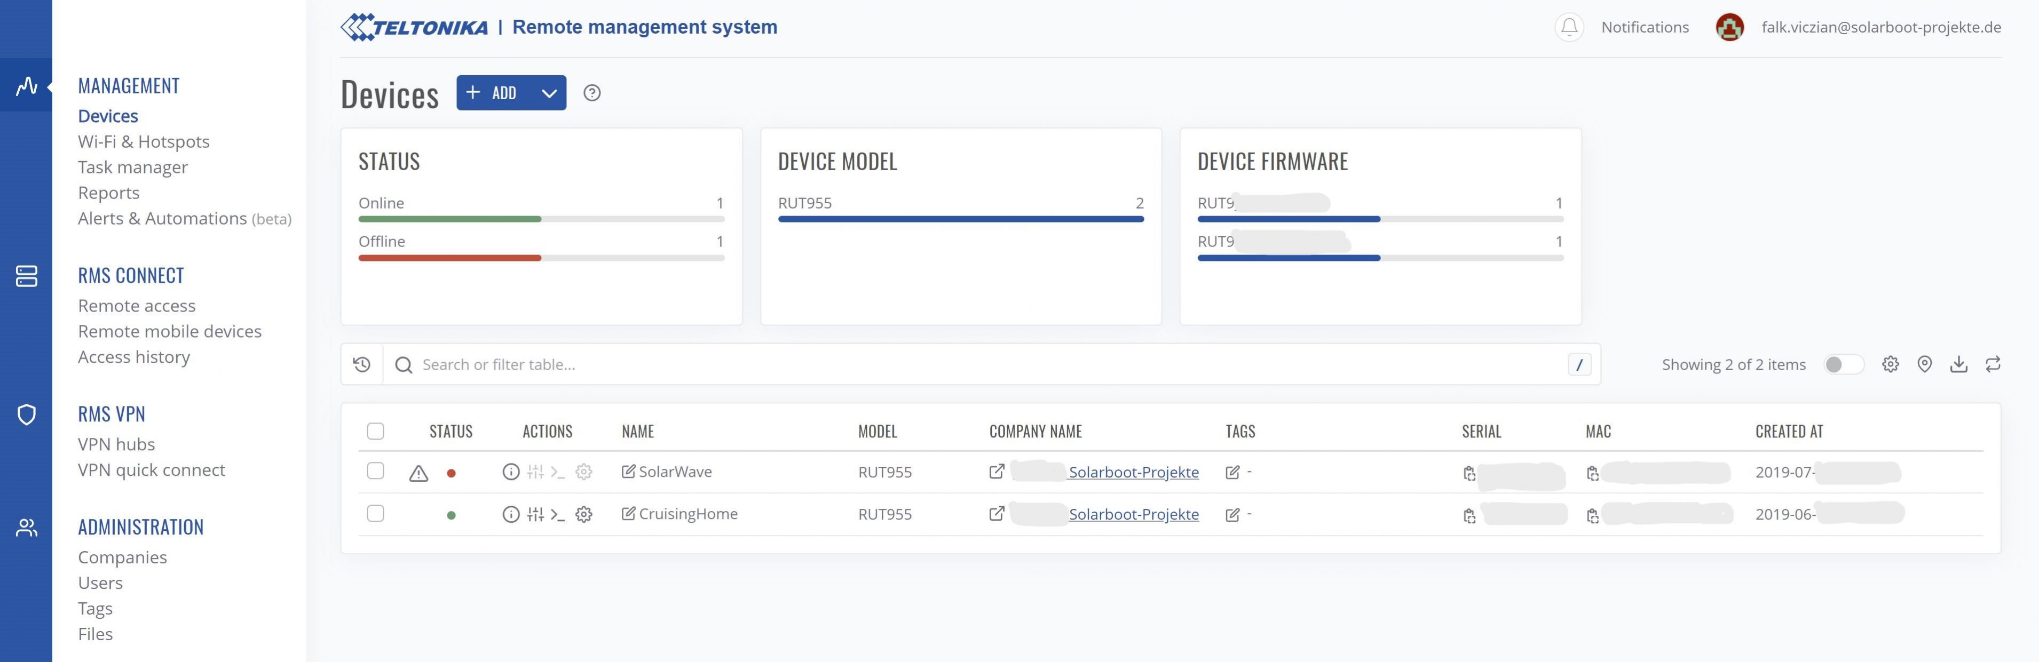
Task: Check the CruisingHome row checkbox
Action: point(375,514)
